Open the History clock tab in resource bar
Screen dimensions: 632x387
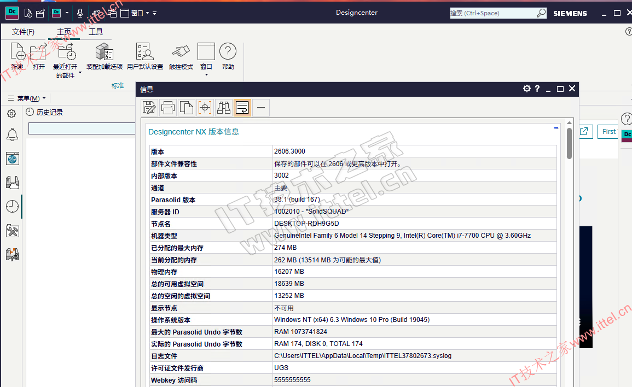[x=13, y=206]
